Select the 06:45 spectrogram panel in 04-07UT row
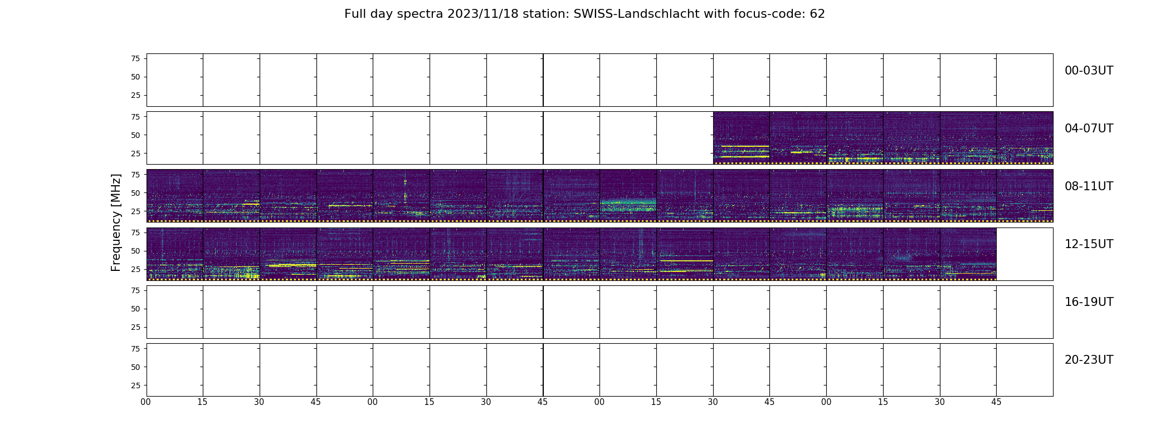Viewport: 1170px width, 445px height. (798, 138)
